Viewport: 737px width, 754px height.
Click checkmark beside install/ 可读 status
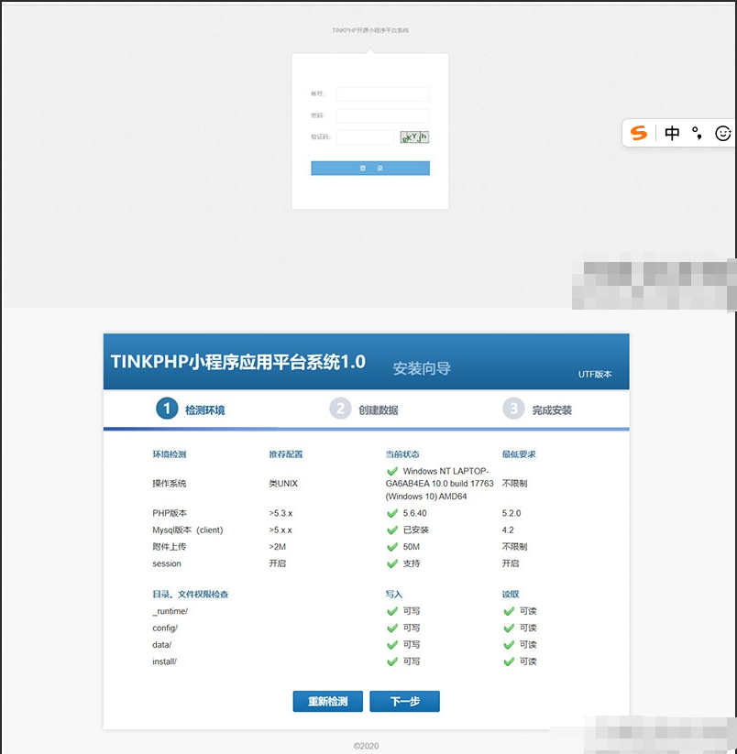pyautogui.click(x=509, y=661)
